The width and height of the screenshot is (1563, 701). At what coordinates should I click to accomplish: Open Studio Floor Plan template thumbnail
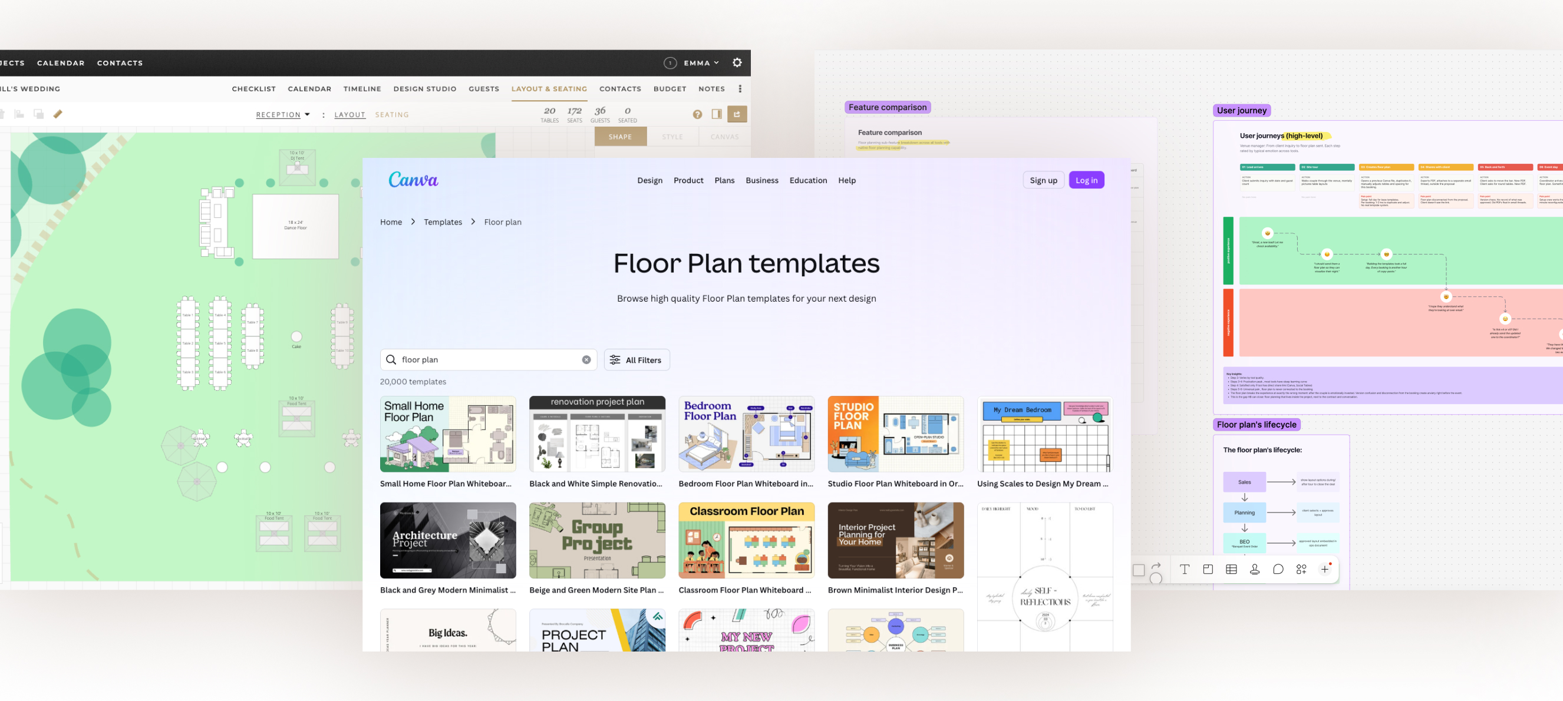(x=896, y=434)
